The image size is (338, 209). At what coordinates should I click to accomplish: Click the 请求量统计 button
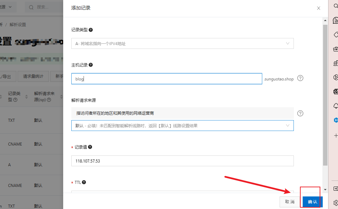(33, 76)
